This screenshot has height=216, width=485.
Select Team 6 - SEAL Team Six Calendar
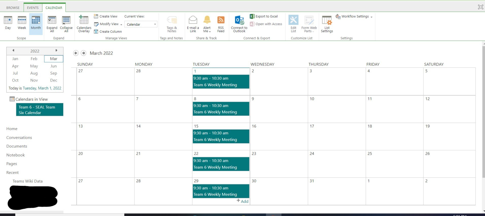pyautogui.click(x=39, y=110)
